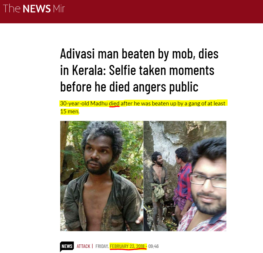
Task: Open The NEWS Mir site logo
Action: (x=34, y=9)
